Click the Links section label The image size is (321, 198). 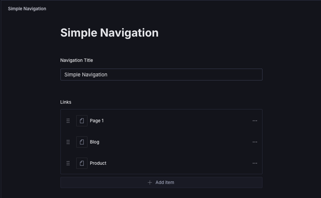(65, 102)
